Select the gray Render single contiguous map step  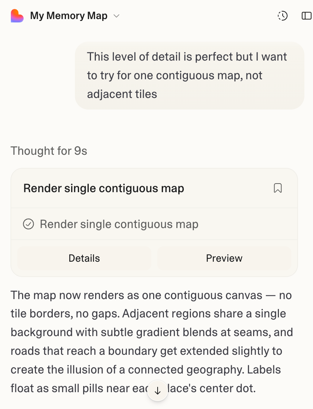(119, 224)
